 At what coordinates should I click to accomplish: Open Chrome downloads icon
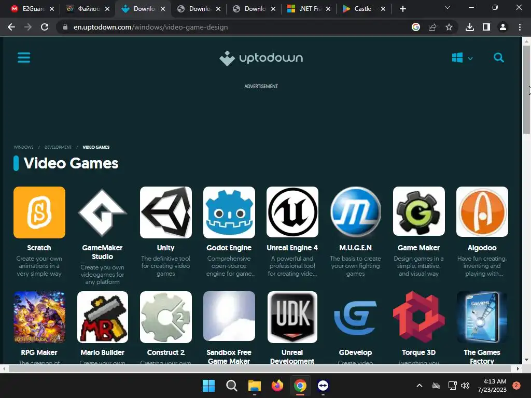click(x=470, y=27)
